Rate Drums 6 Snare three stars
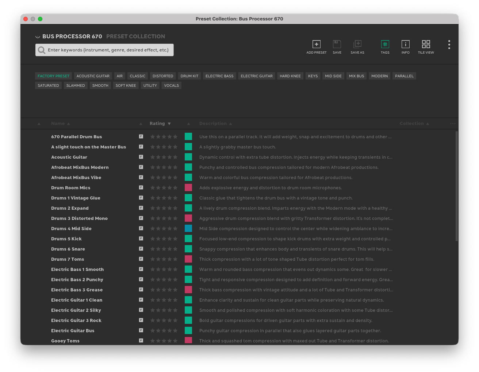Image resolution: width=479 pixels, height=372 pixels. [164, 249]
